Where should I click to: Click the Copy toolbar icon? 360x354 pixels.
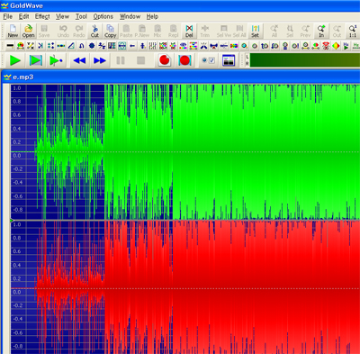[x=110, y=31]
